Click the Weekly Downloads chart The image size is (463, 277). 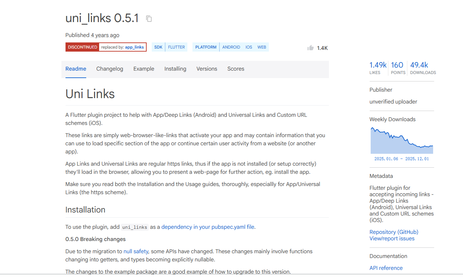point(402,141)
